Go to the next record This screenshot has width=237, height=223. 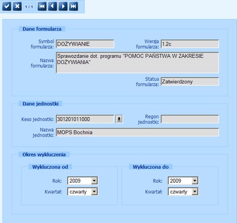coord(63,6)
